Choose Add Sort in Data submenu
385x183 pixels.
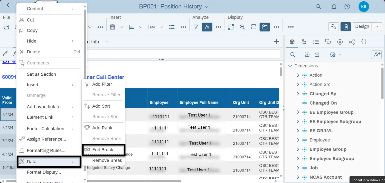[101, 106]
